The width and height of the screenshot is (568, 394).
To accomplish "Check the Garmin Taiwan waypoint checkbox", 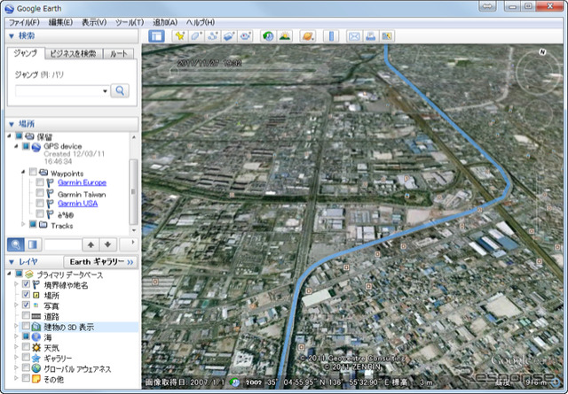I will coord(40,193).
